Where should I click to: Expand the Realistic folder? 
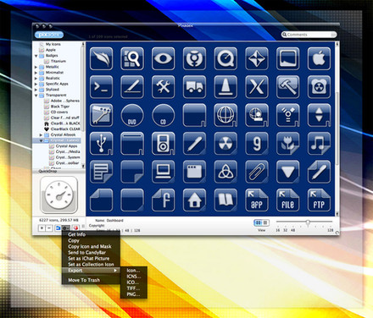click(x=36, y=79)
